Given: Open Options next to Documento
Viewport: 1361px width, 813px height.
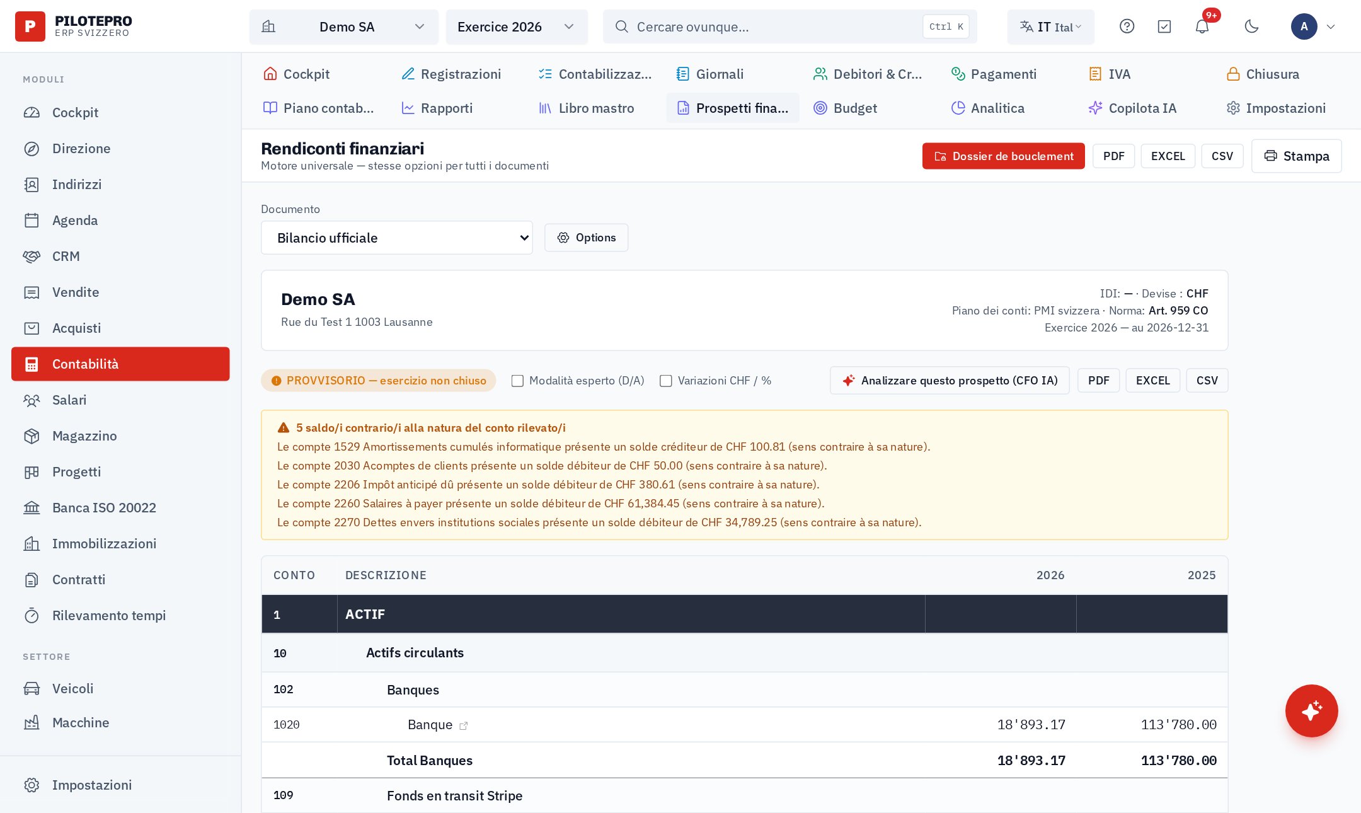Looking at the screenshot, I should click(x=587, y=238).
